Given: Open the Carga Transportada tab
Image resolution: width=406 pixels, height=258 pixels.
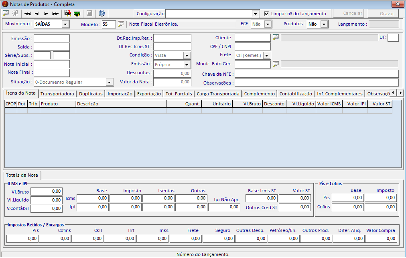Looking at the screenshot, I should (x=218, y=94).
